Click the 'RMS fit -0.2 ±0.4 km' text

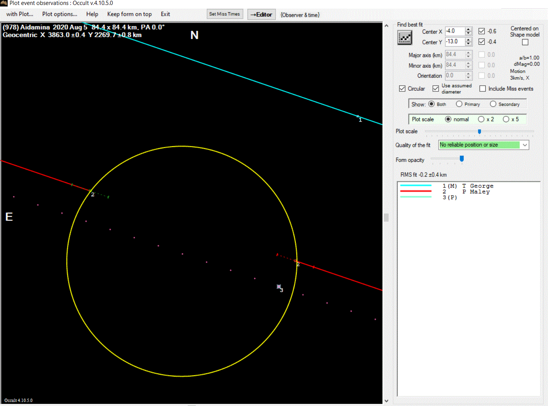click(423, 174)
